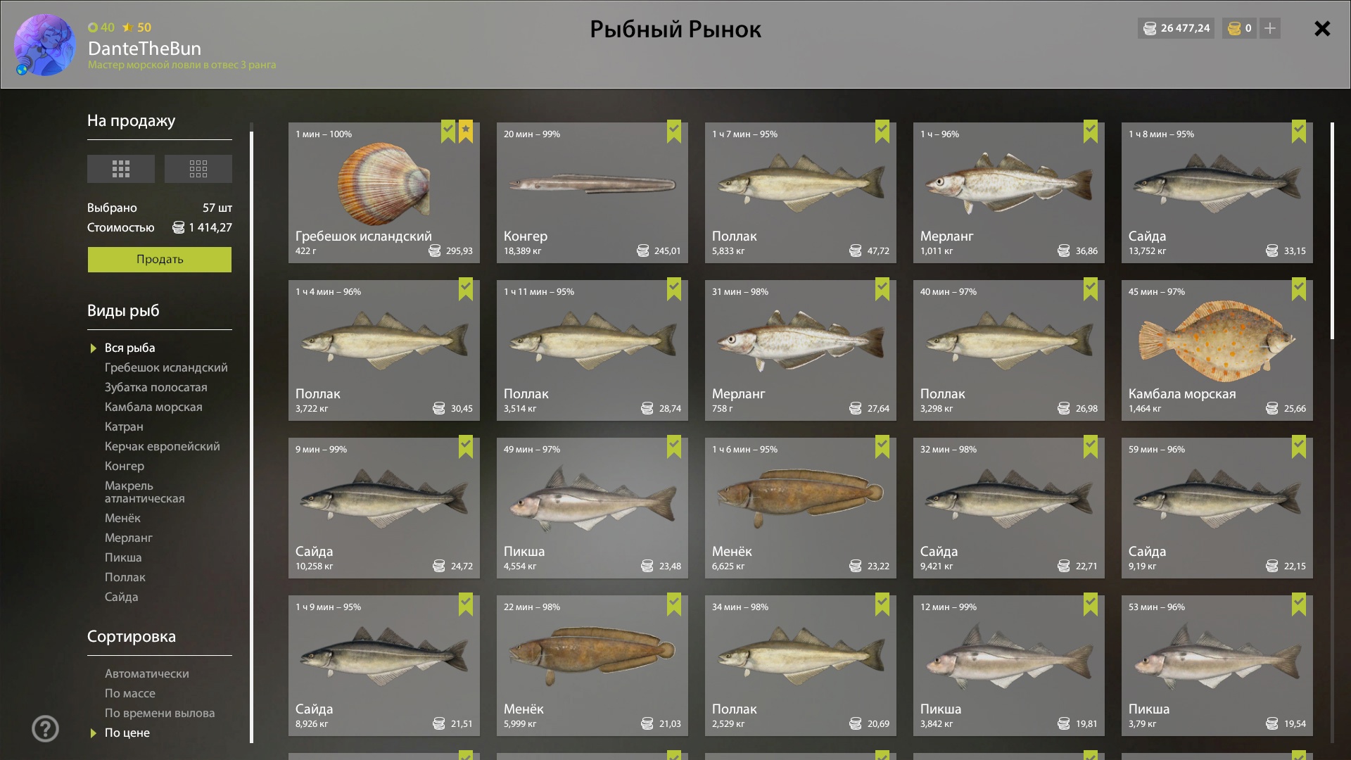Add premium currency with the plus icon
1351x760 pixels.
(x=1270, y=28)
